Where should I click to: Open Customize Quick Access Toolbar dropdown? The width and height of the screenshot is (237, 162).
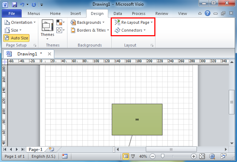42,5
